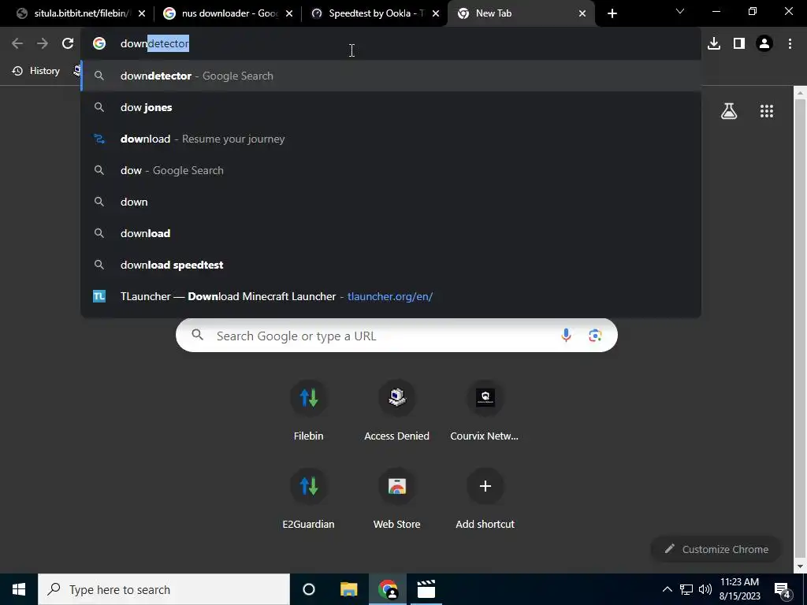807x605 pixels.
Task: Close the Speedtest by Ookla tab
Action: click(435, 13)
